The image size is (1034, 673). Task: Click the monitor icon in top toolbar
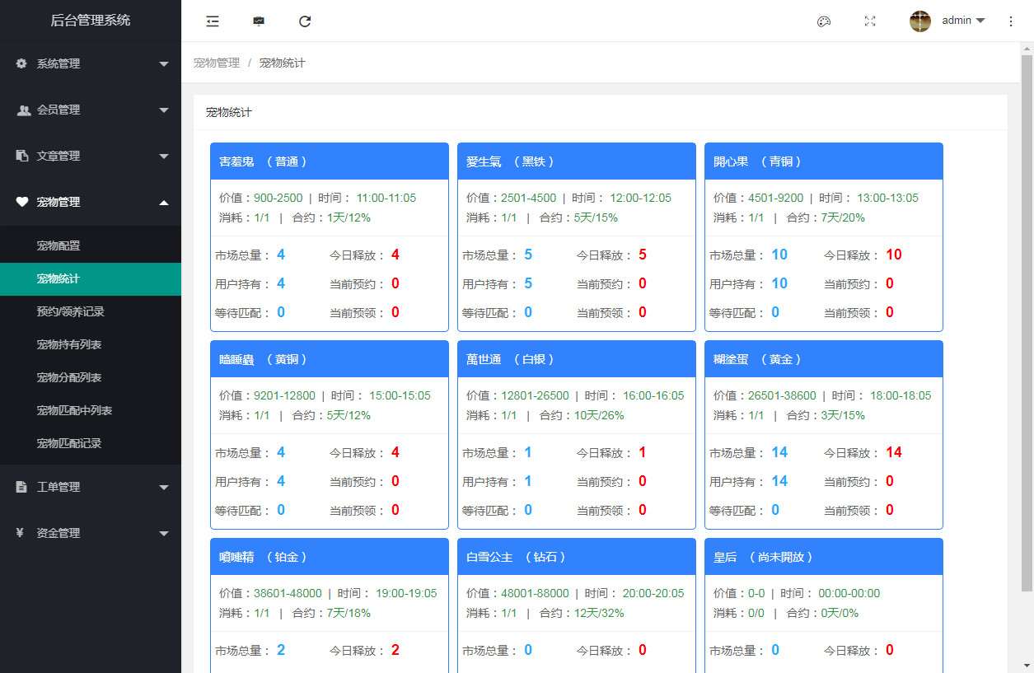(259, 21)
